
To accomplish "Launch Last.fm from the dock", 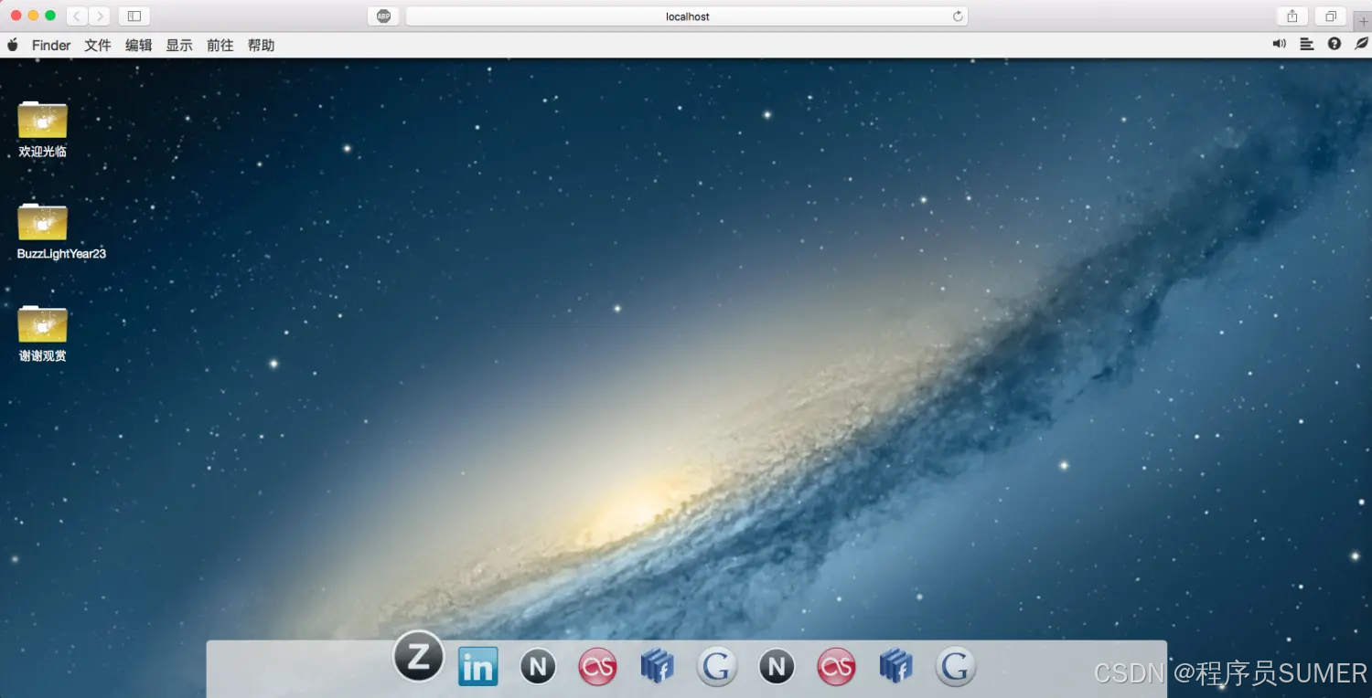I will 596,666.
